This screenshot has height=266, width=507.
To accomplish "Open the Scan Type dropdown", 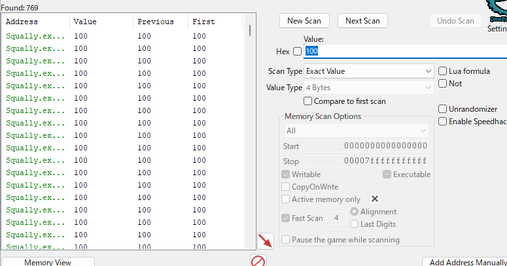I will [369, 71].
